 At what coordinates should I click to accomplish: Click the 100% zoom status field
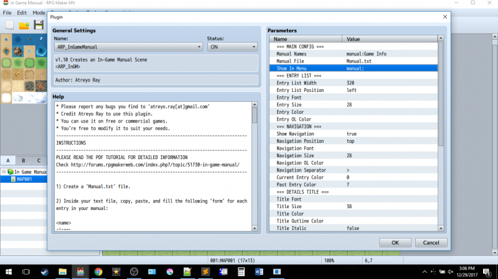tap(341, 260)
